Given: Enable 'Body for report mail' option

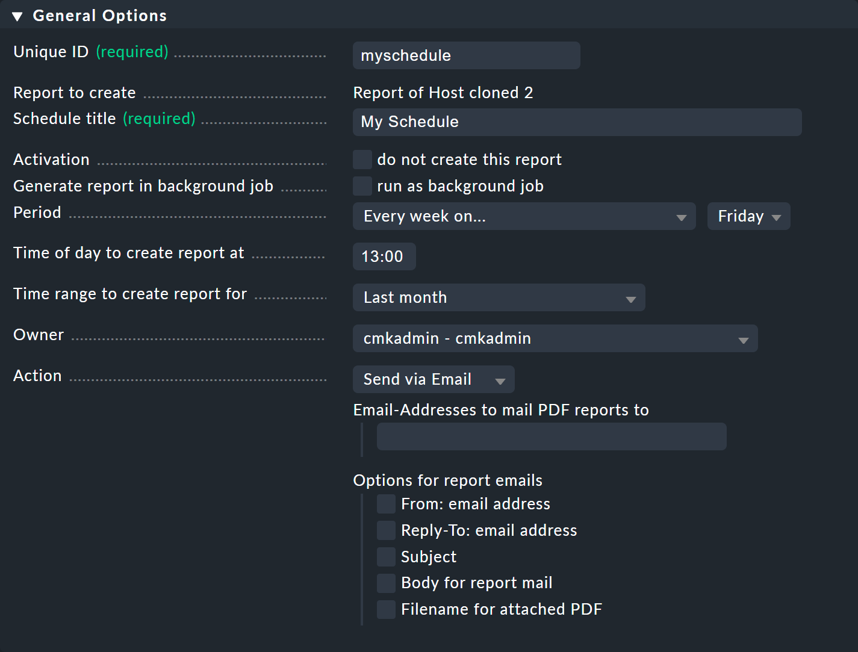Looking at the screenshot, I should tap(386, 583).
